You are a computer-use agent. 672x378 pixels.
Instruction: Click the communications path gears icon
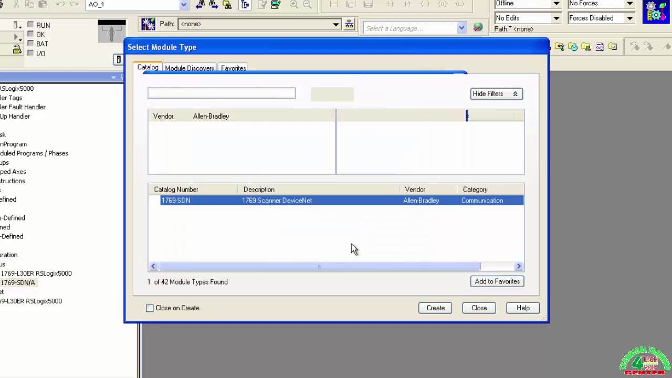(x=148, y=24)
